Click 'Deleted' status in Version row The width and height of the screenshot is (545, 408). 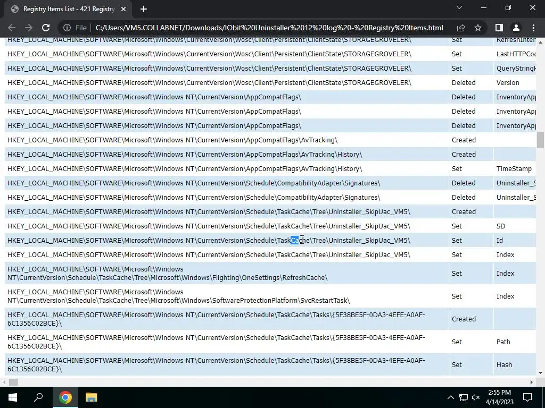click(x=464, y=82)
